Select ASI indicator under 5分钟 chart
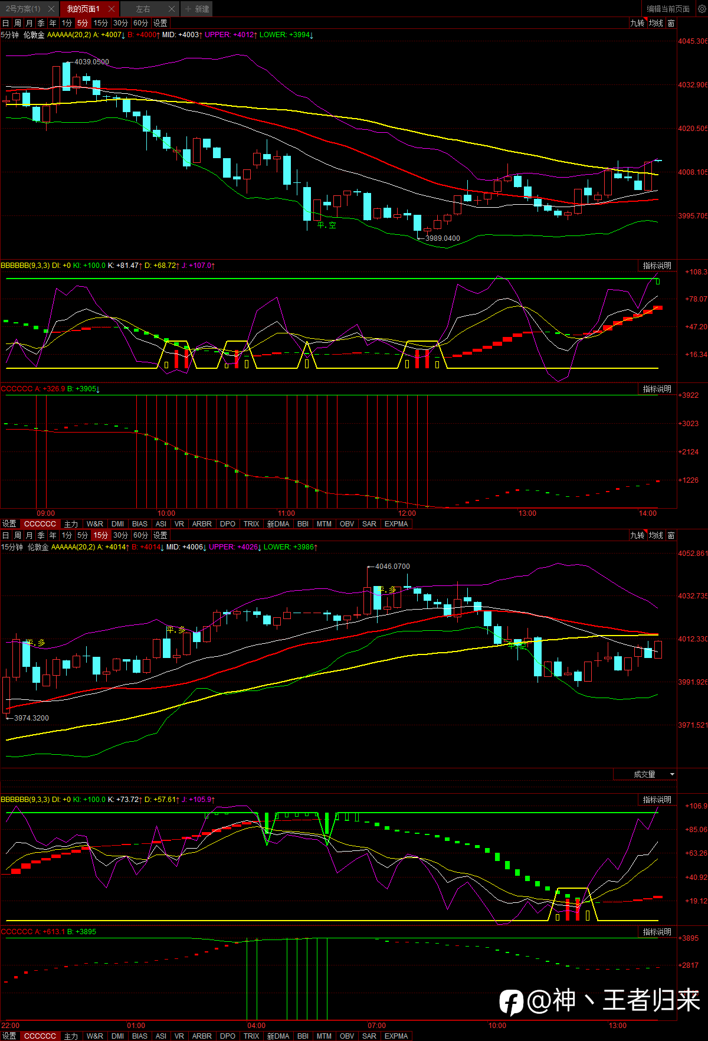708x1041 pixels. tap(161, 524)
